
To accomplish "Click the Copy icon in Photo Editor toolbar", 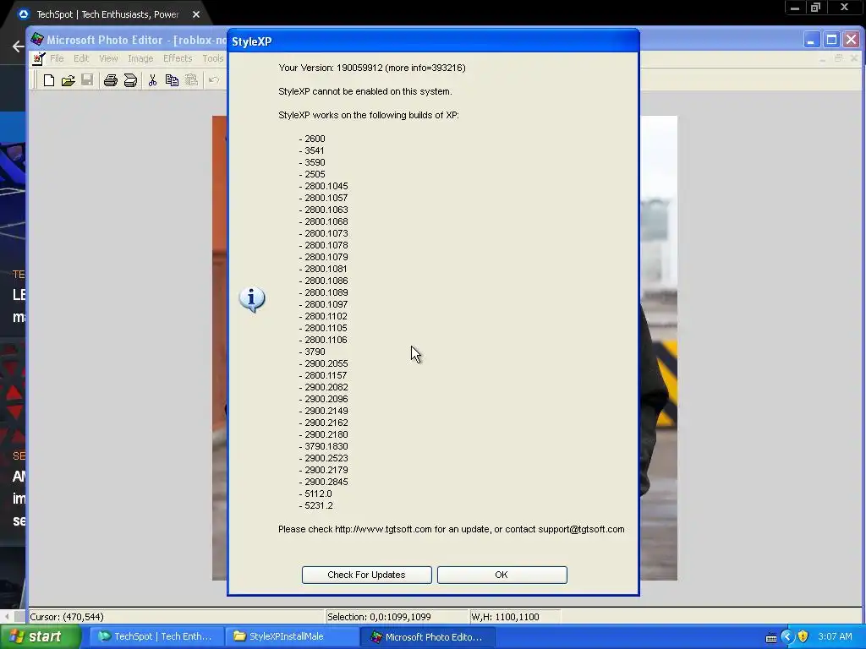I will point(172,80).
